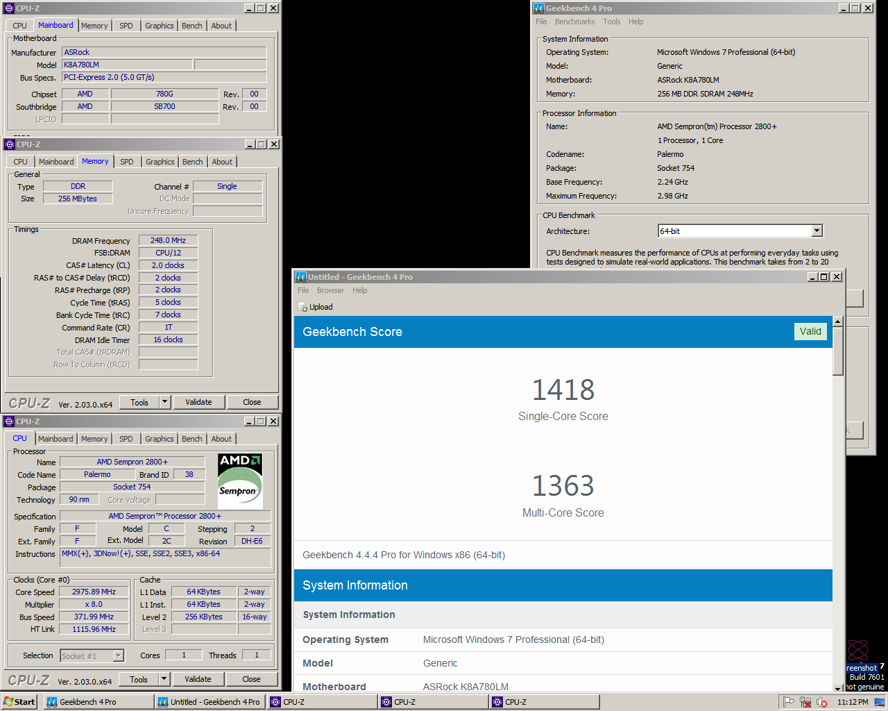Click scrollbar down arrow in Geekbench results

(x=838, y=687)
